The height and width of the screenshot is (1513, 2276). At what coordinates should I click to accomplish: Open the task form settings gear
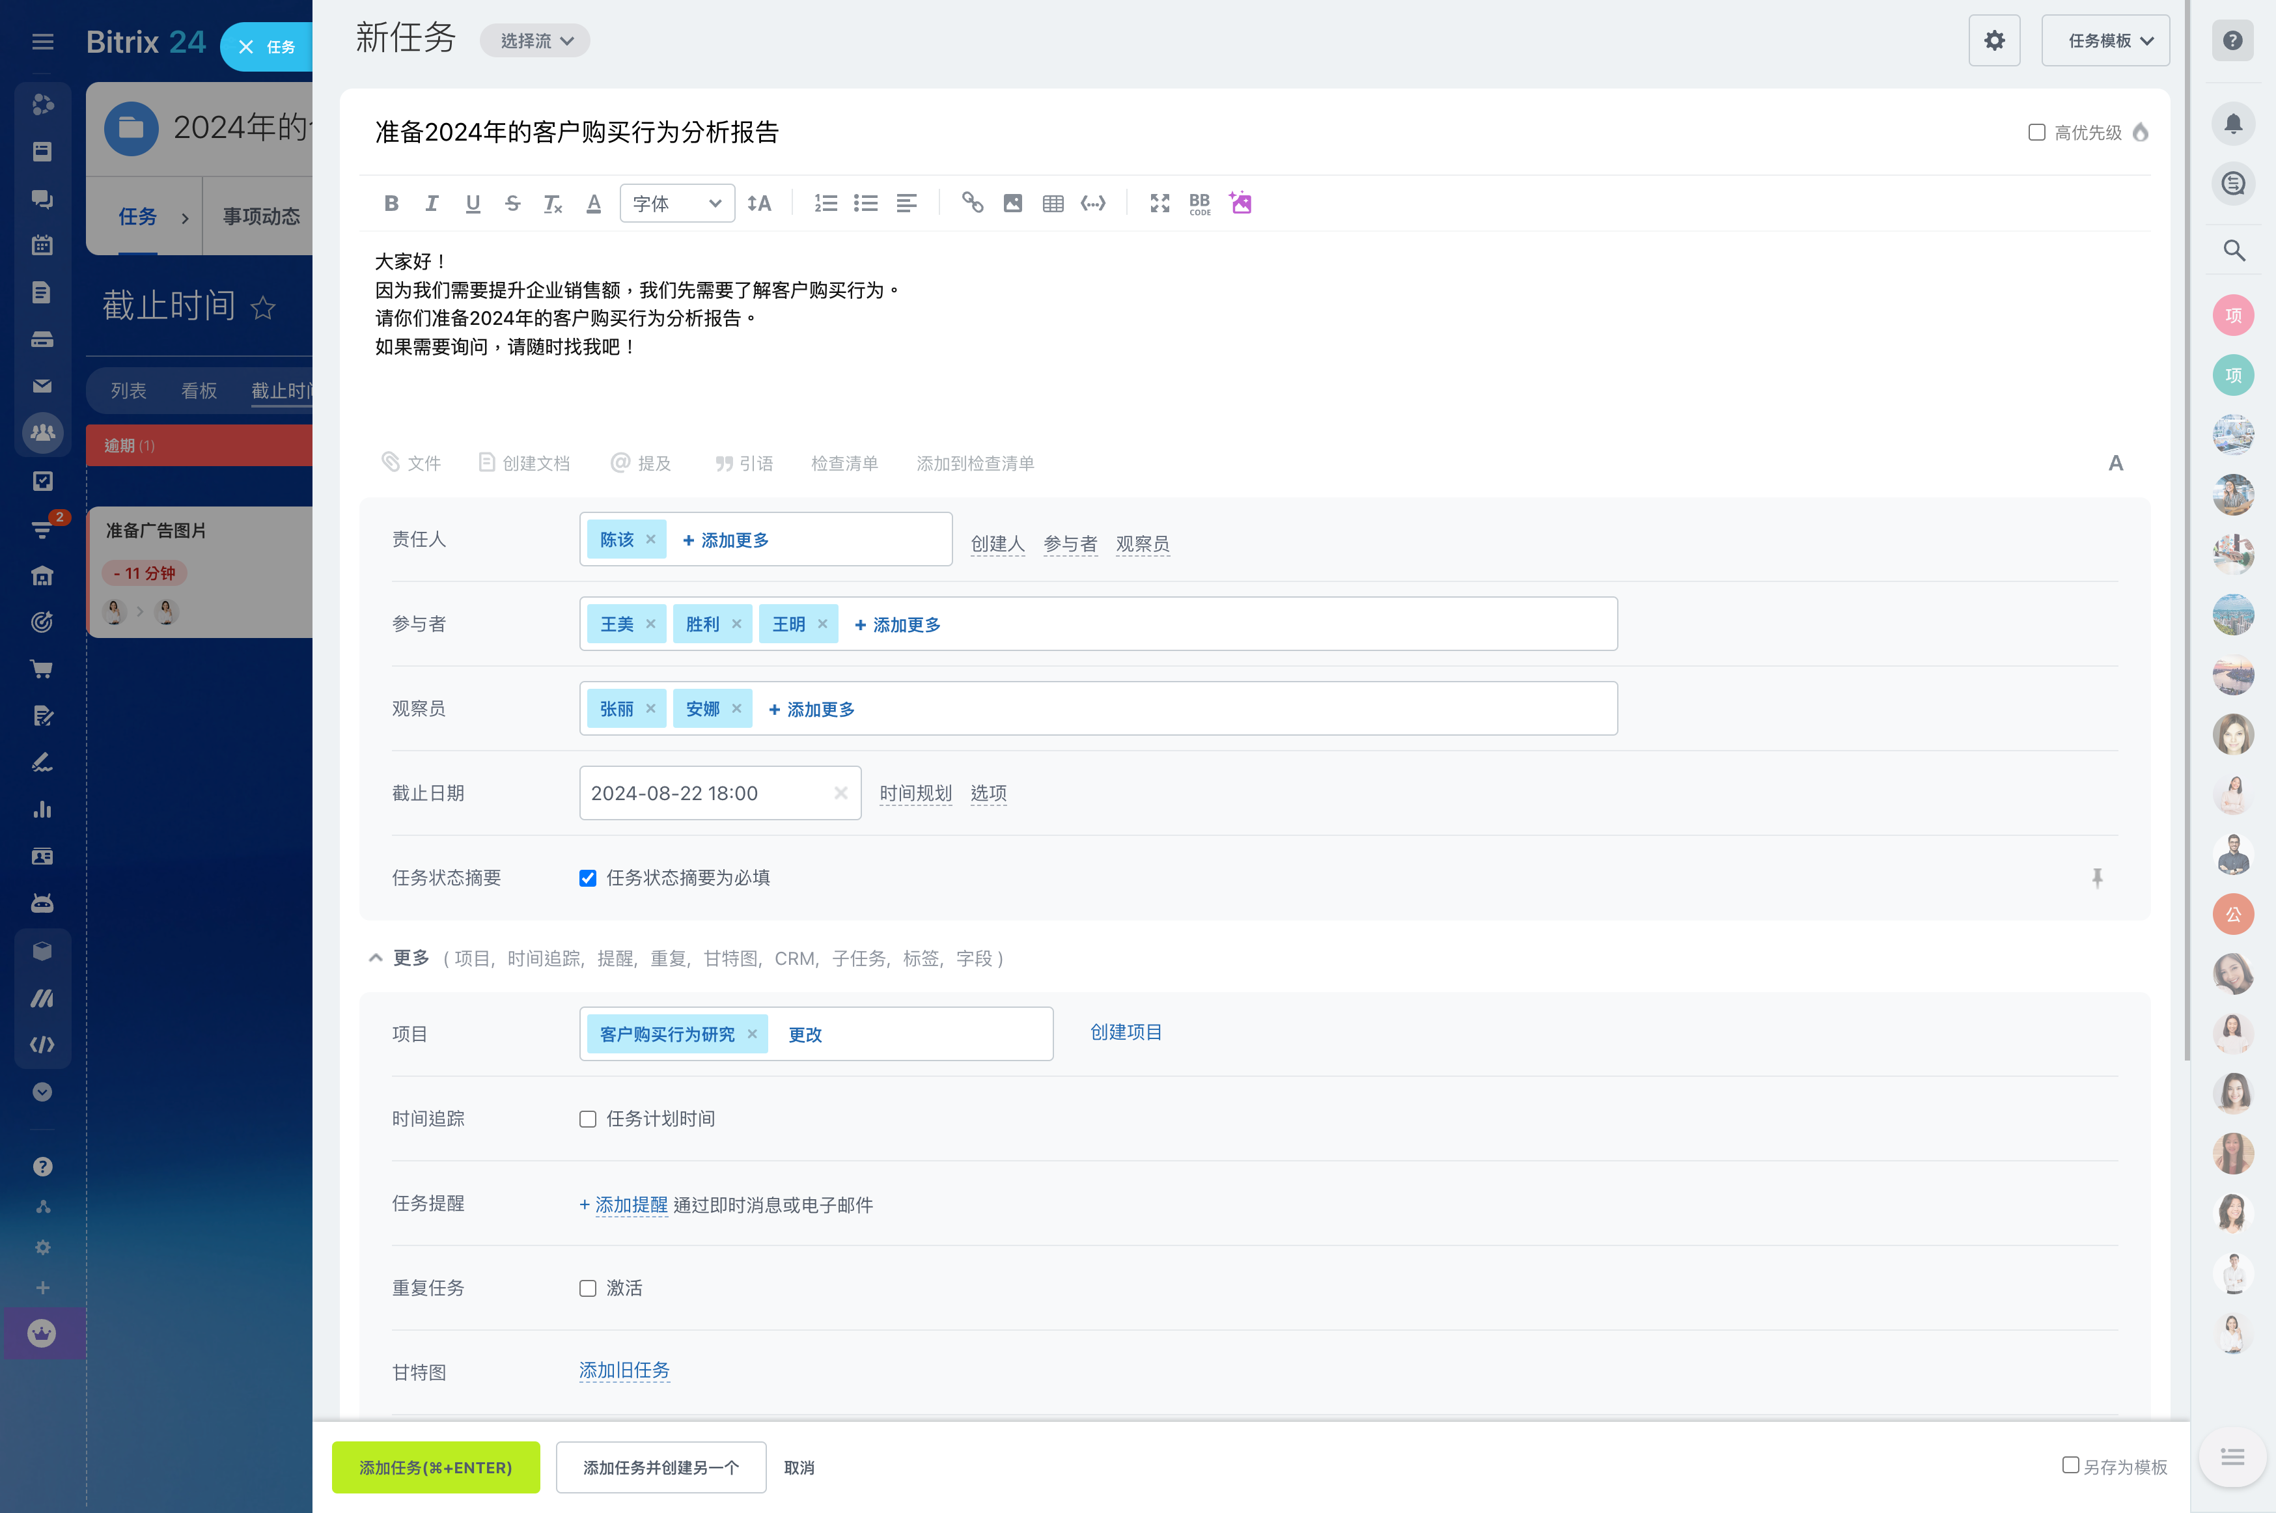point(1993,40)
